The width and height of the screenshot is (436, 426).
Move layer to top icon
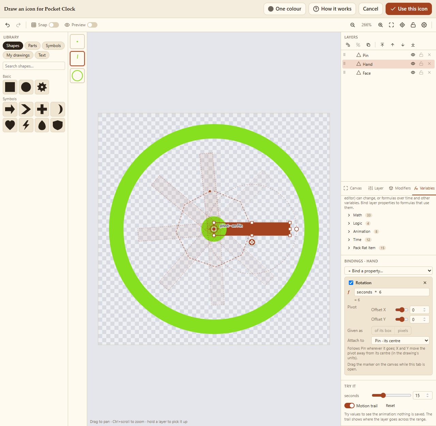point(382,45)
